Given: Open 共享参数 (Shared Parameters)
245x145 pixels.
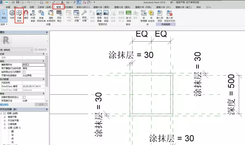Looking at the screenshot, I should click(x=33, y=16).
